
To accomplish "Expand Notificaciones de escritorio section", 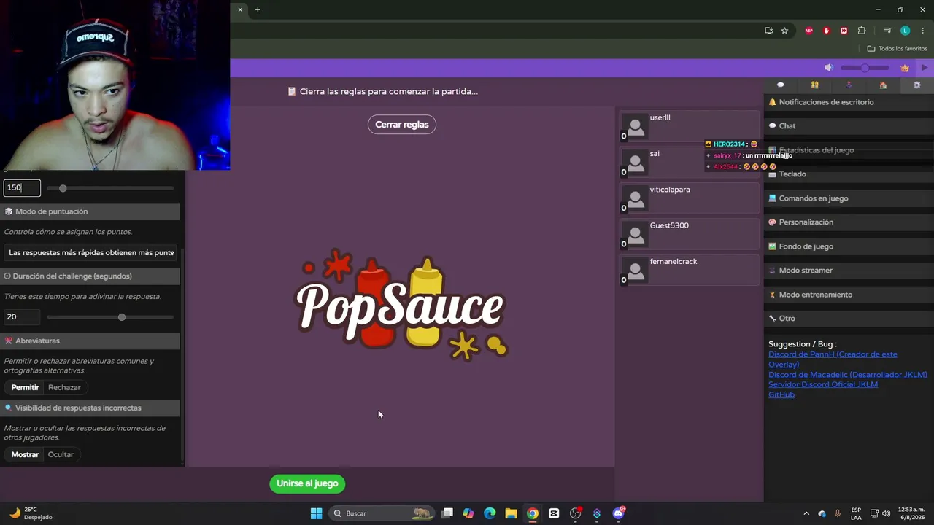I will click(x=849, y=102).
